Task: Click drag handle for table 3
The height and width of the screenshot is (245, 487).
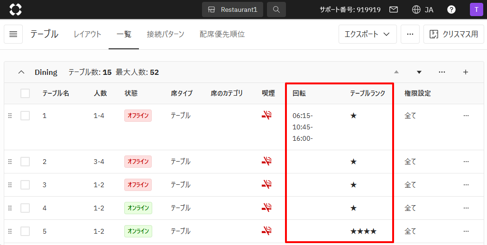Action: pos(10,185)
